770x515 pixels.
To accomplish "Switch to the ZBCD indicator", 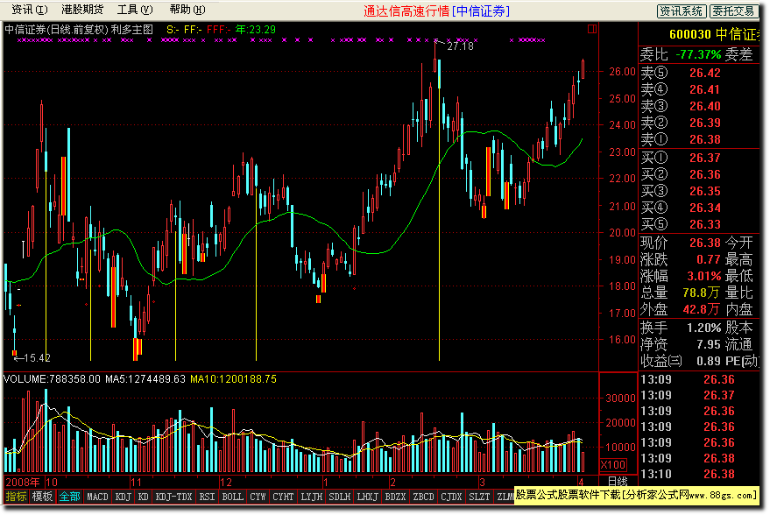I will pos(423,497).
